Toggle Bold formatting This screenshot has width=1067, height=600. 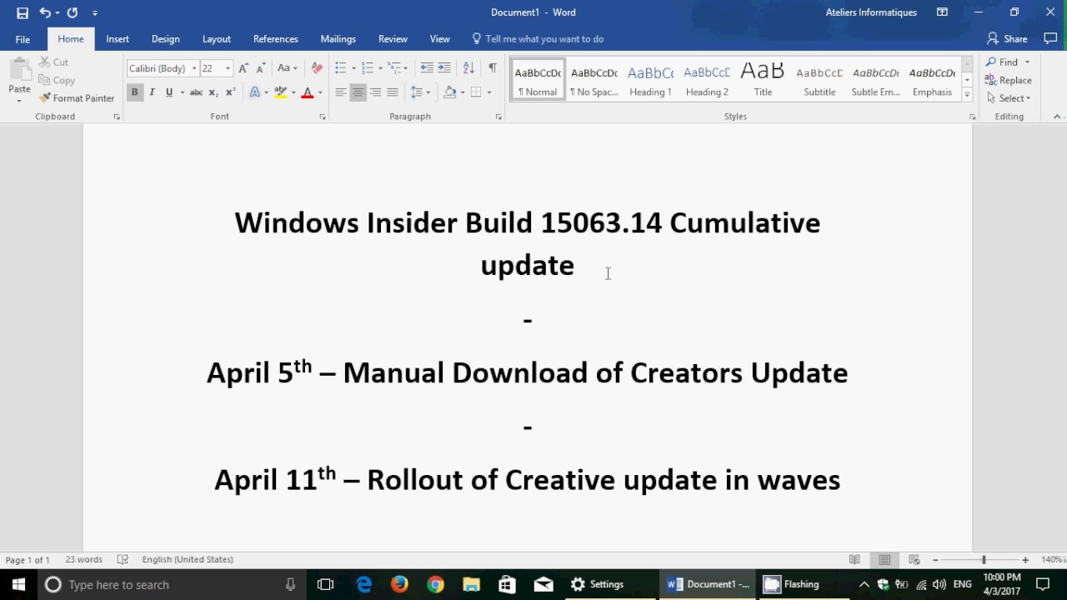[134, 92]
